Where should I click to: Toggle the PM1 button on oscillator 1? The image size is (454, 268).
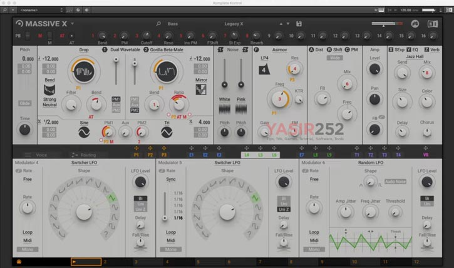tap(116, 100)
